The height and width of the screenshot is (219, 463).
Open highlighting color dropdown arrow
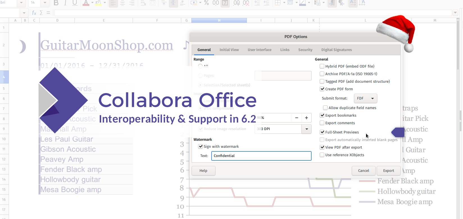click(105, 3)
